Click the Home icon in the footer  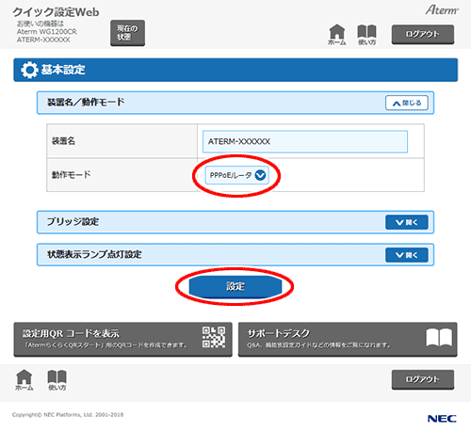24,379
